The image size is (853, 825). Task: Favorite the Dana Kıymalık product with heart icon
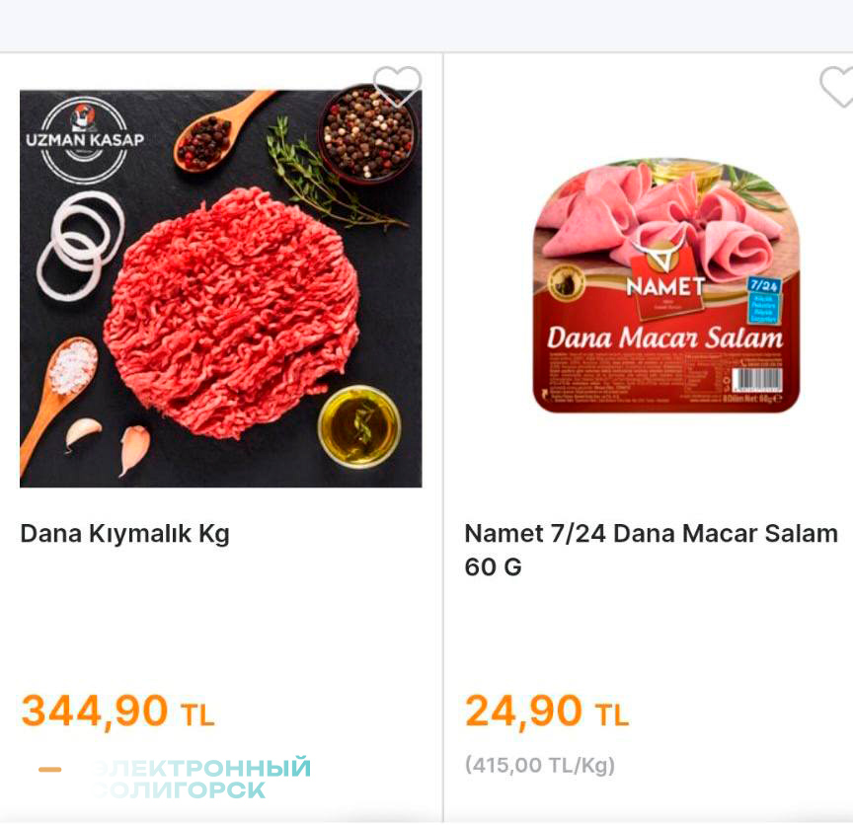click(x=397, y=86)
